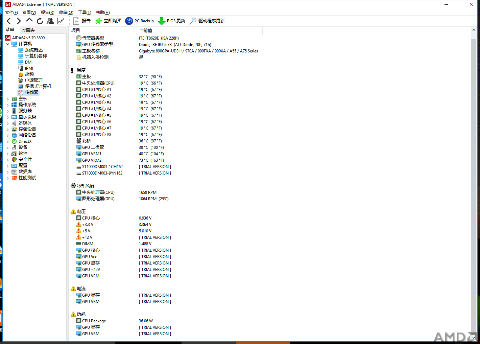This screenshot has height=344, width=480.
Task: Expand the 多媒体 tree node
Action: tap(7, 123)
